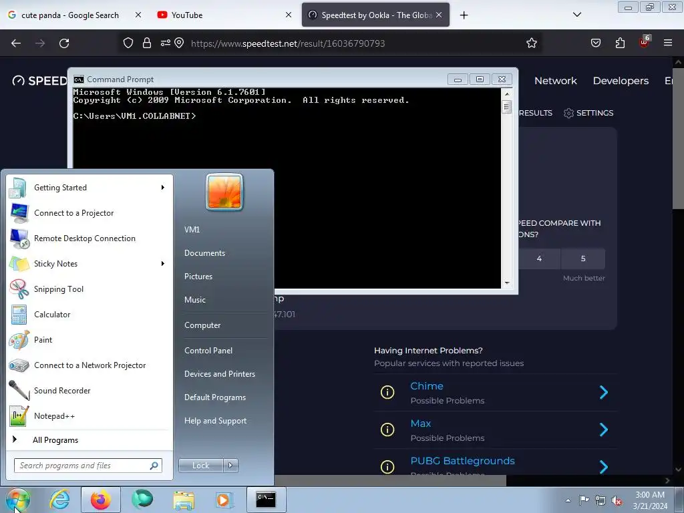Open shutdown options arrow beside Lock
Viewport: 684px width, 513px height.
click(230, 466)
